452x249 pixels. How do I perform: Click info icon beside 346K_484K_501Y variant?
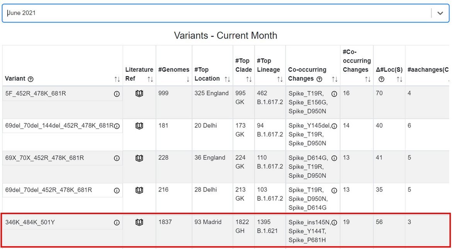[117, 223]
